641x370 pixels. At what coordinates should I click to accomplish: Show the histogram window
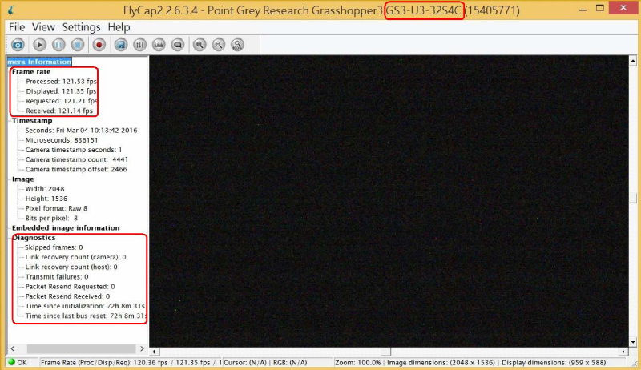(x=159, y=45)
